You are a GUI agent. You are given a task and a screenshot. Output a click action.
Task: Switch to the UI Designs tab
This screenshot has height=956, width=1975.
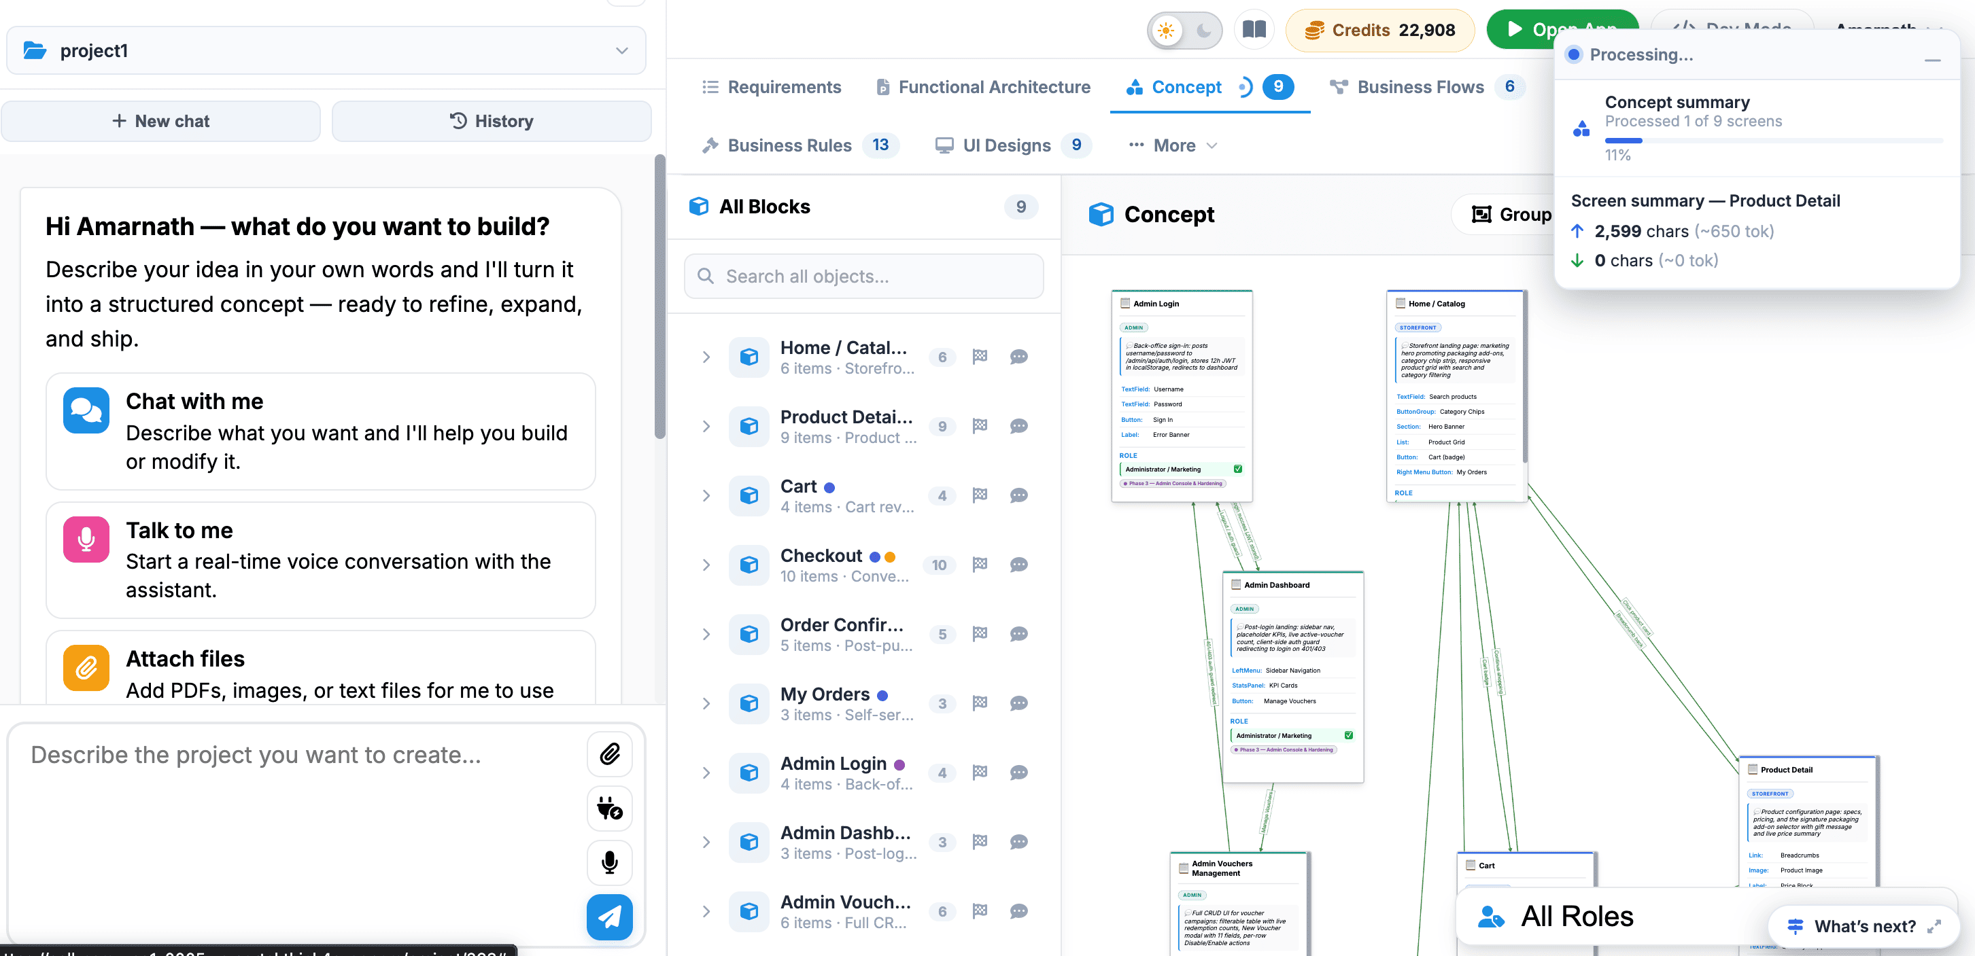[1013, 145]
